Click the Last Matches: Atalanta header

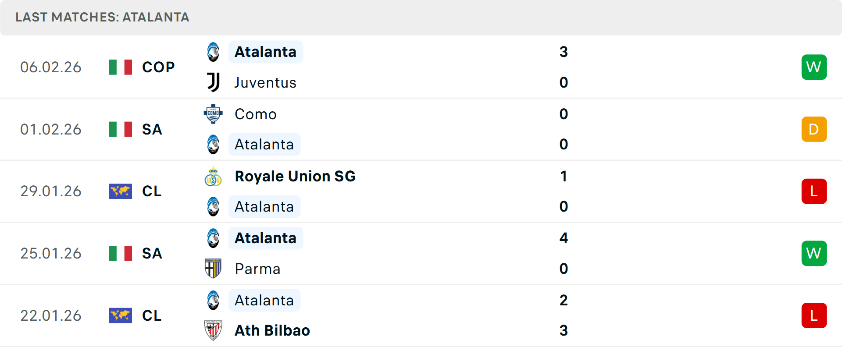coord(102,18)
